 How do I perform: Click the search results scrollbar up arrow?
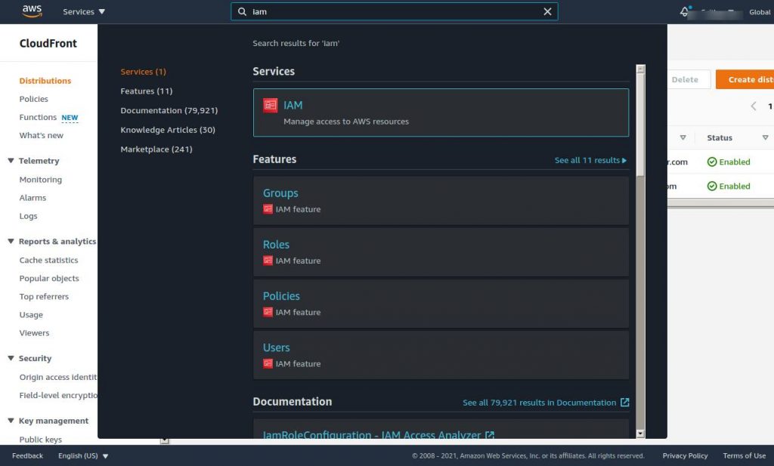[641, 69]
